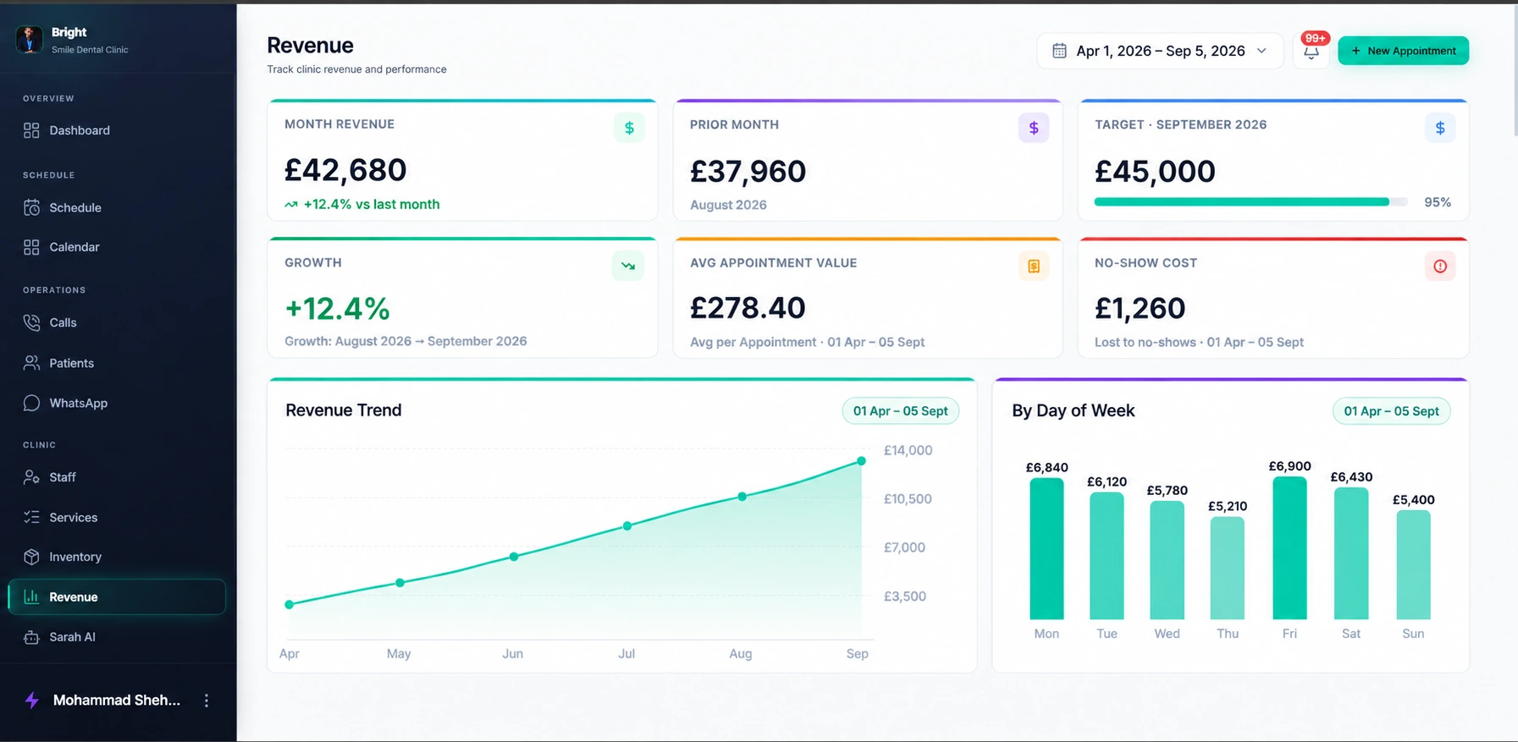Click the September data point on Revenue Trend
Image resolution: width=1518 pixels, height=742 pixels.
861,461
